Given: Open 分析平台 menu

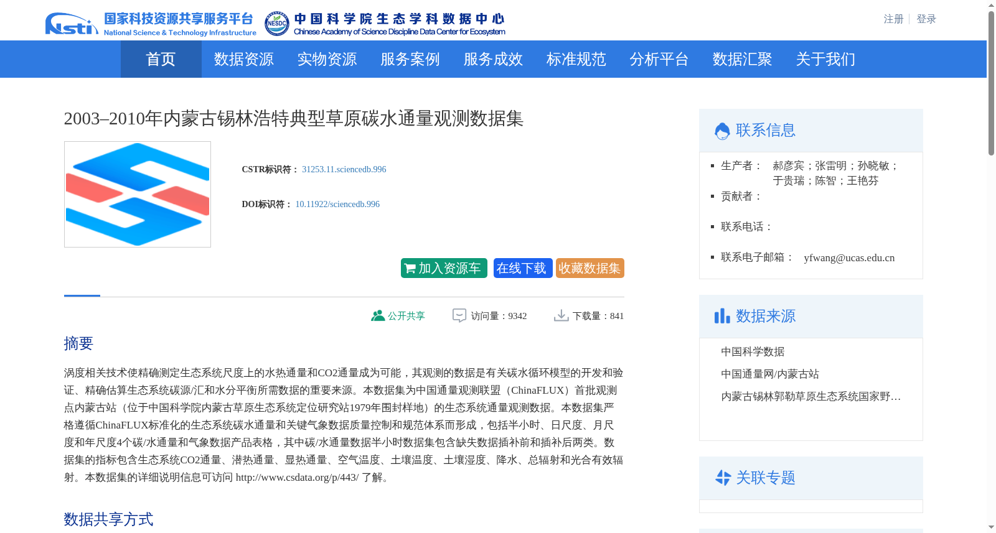Looking at the screenshot, I should point(659,59).
